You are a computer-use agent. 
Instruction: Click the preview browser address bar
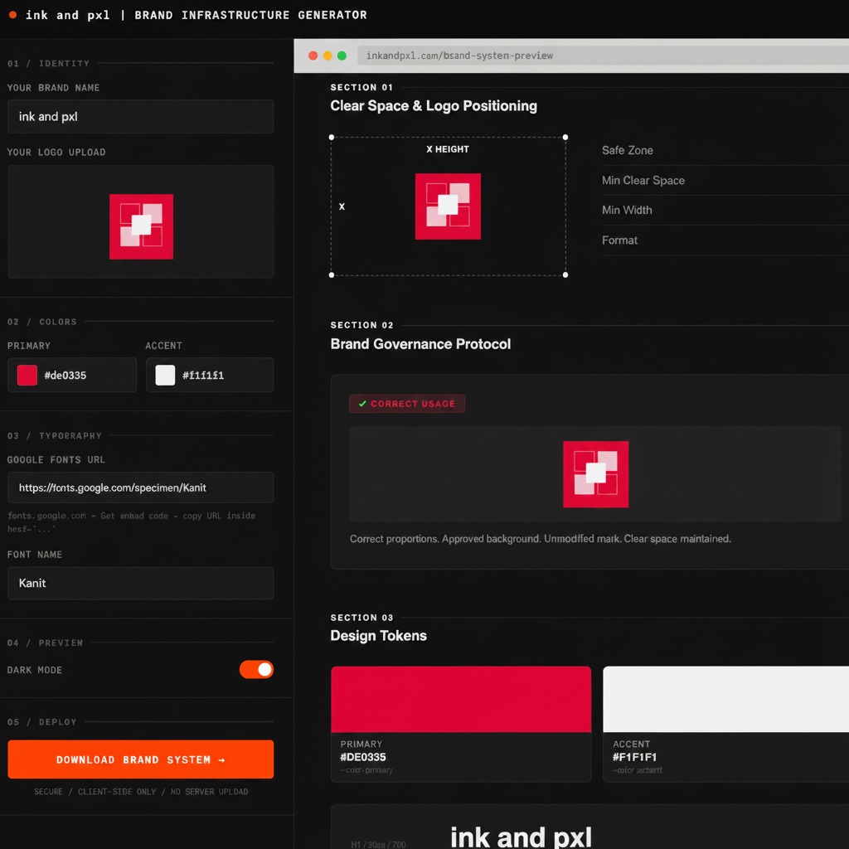click(x=603, y=56)
